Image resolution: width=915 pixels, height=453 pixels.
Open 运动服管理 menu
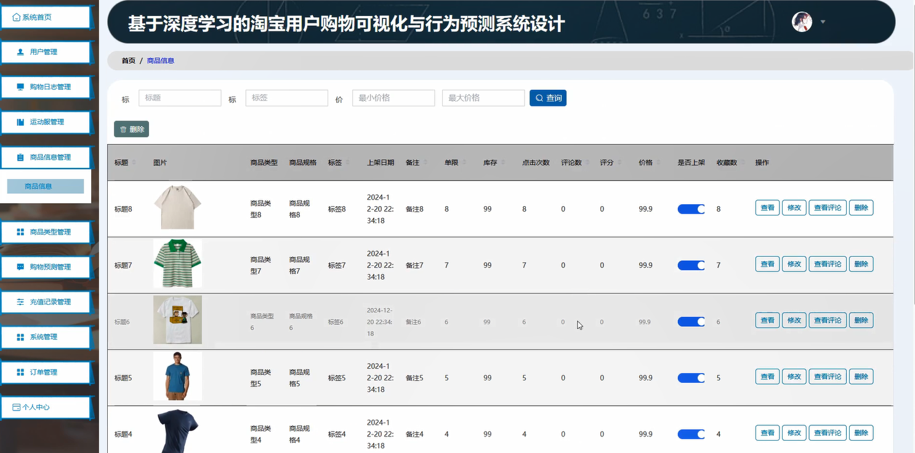pos(46,122)
